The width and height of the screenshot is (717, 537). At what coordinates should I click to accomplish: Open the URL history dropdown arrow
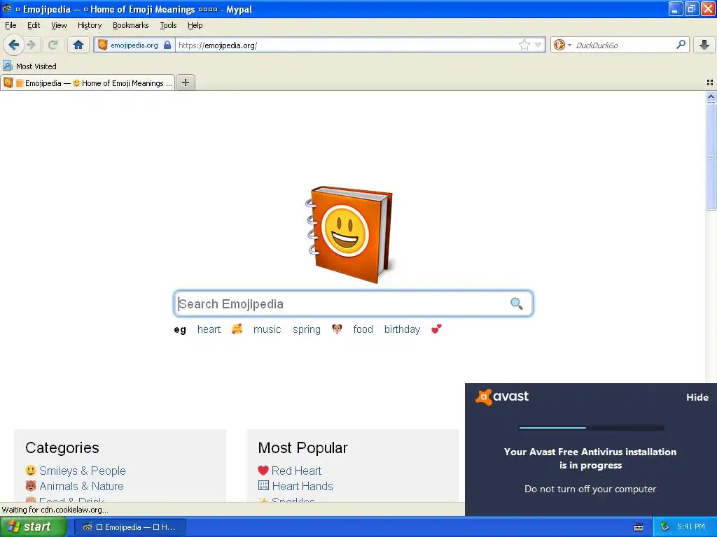(538, 45)
